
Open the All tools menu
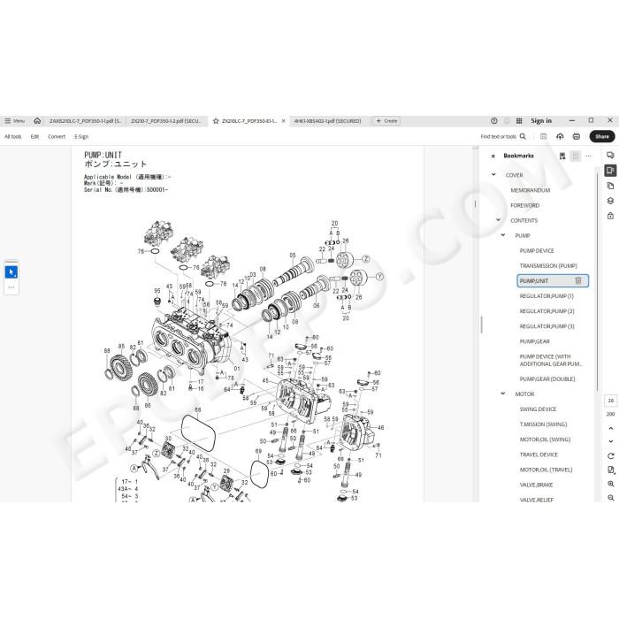click(x=13, y=136)
